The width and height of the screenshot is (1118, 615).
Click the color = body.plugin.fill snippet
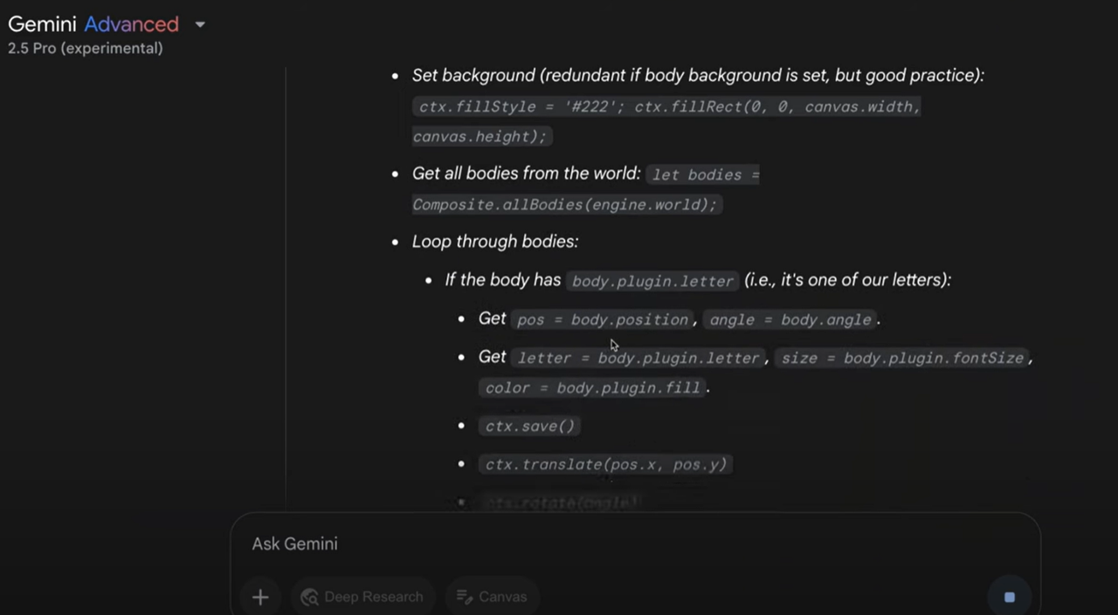593,387
